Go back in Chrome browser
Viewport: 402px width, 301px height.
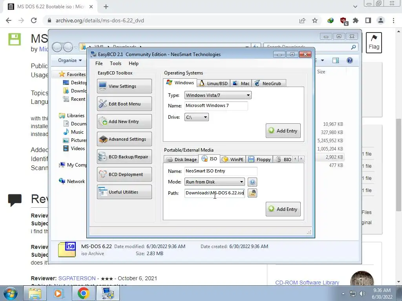(x=9, y=20)
